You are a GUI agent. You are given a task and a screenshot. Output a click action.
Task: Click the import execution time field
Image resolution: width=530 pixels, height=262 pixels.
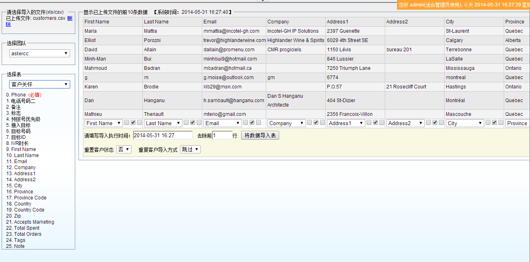162,136
